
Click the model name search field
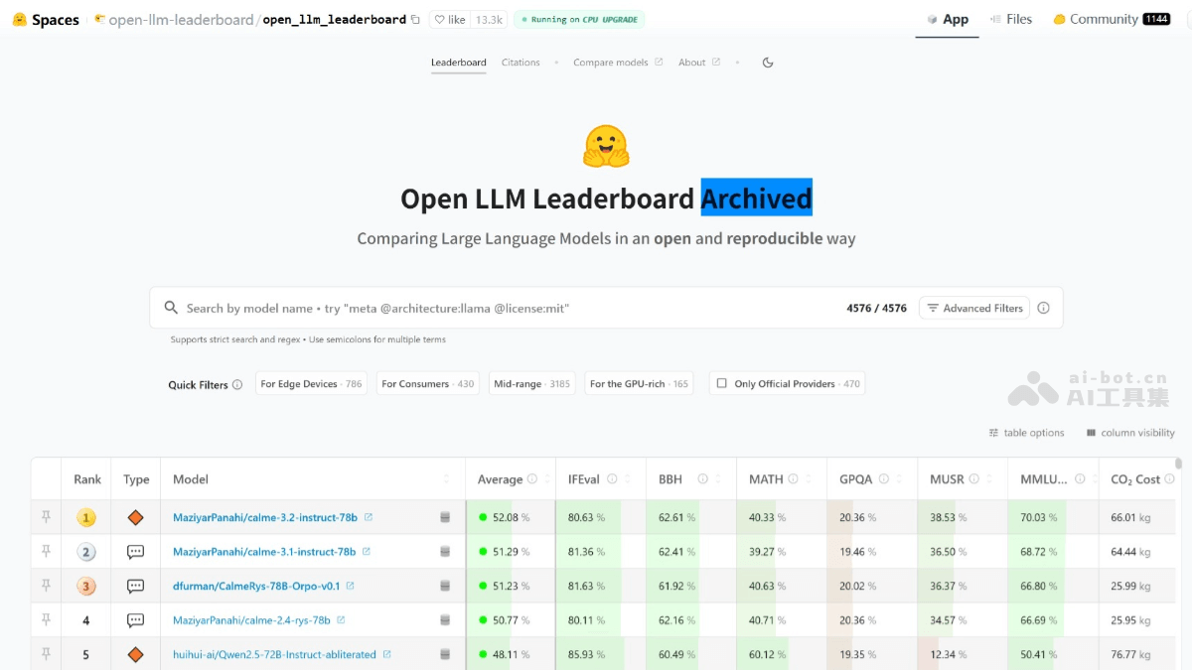(397, 308)
